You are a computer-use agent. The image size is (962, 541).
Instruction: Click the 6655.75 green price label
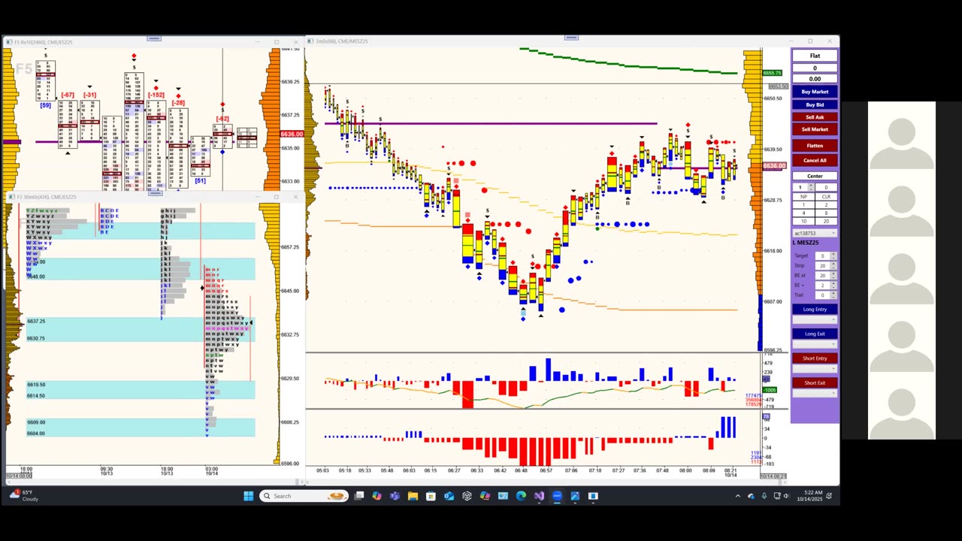click(772, 73)
